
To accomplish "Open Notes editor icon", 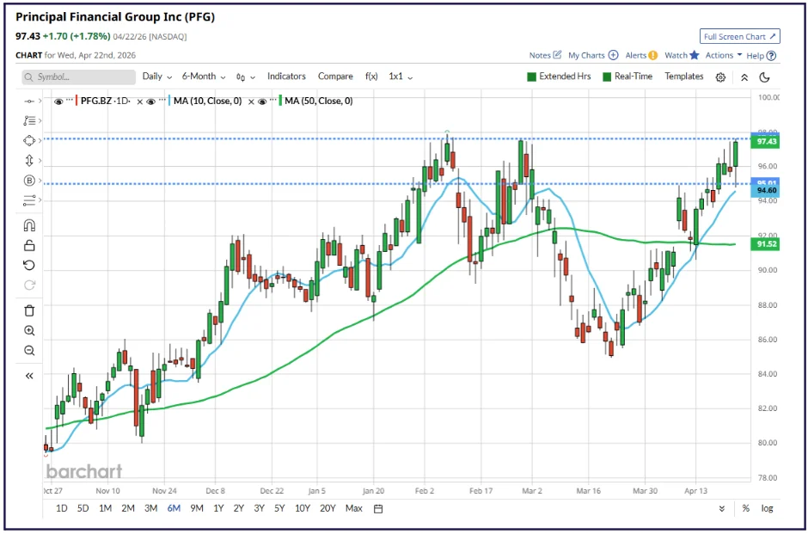I will point(557,55).
